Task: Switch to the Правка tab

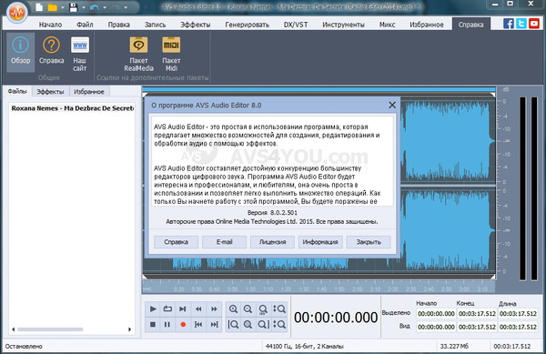Action: pos(118,25)
